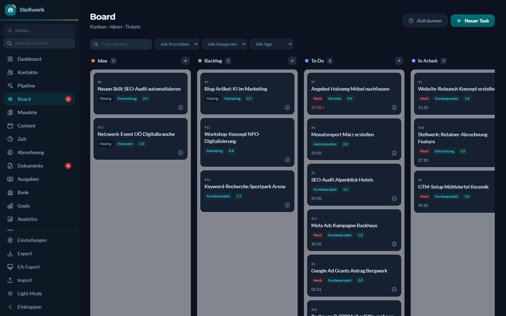Mark Workshop-Konzept NPO-Digitalisierung done
The width and height of the screenshot is (506, 316).
[287, 160]
